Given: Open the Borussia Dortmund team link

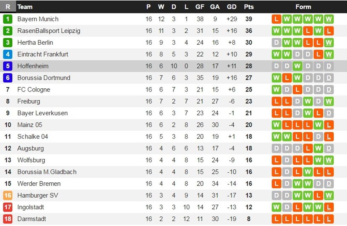Looking at the screenshot, I should [x=44, y=78].
